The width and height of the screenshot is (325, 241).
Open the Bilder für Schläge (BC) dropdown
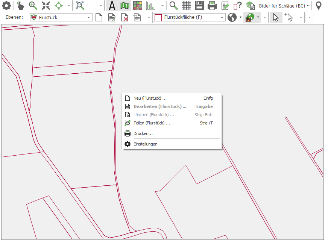(284, 6)
